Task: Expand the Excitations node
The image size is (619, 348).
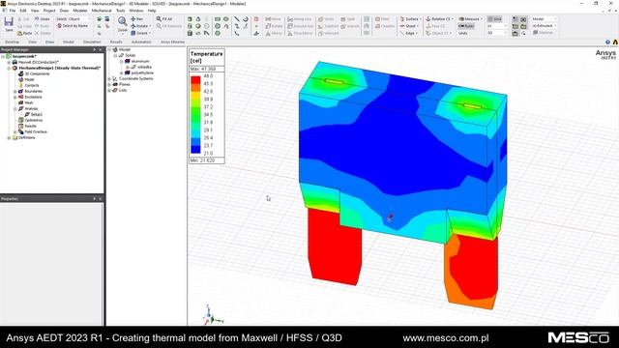Action: (15, 97)
